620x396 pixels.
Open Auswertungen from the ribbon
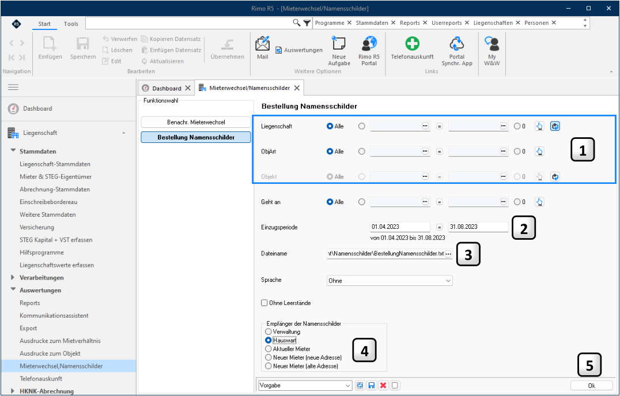(299, 50)
